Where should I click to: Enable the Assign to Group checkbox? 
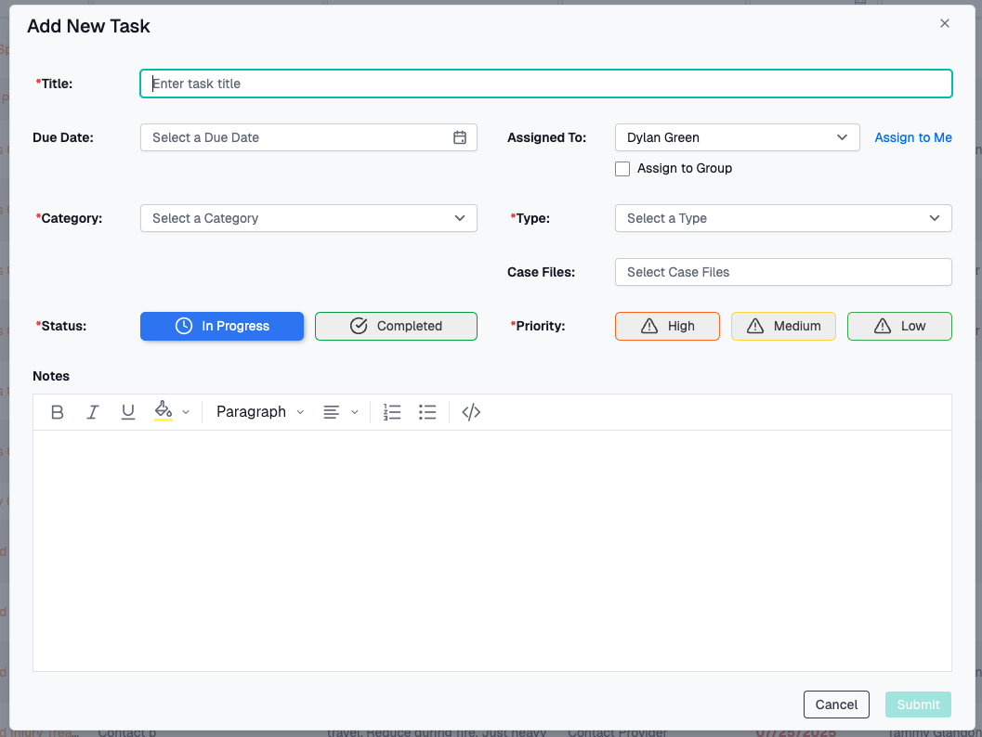[622, 168]
